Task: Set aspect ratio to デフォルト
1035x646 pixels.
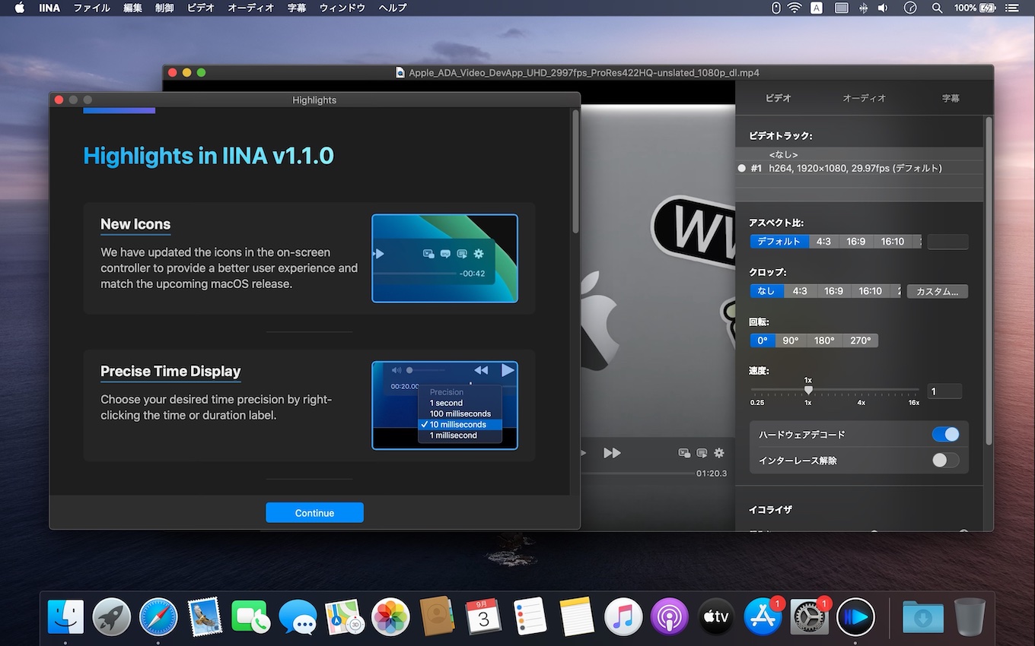Action: tap(779, 242)
